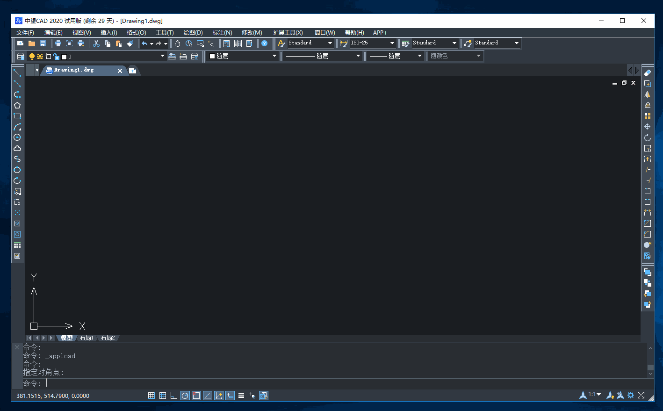The width and height of the screenshot is (663, 411).
Task: Activate the Pan hand tool
Action: pyautogui.click(x=178, y=43)
